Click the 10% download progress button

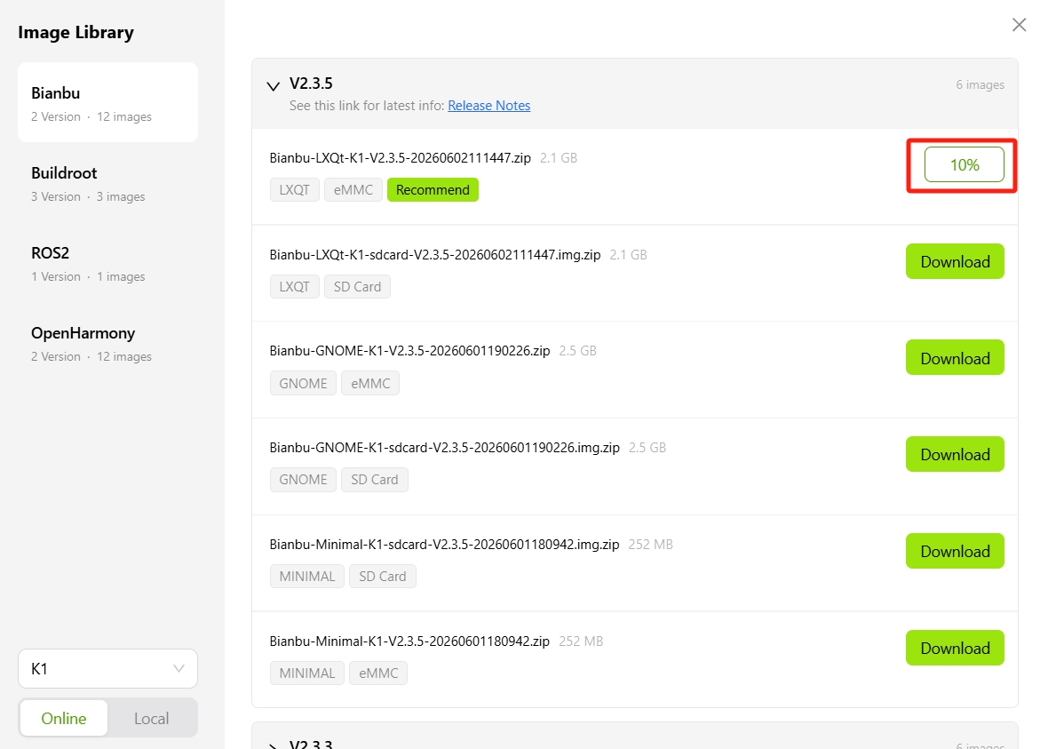coord(964,164)
